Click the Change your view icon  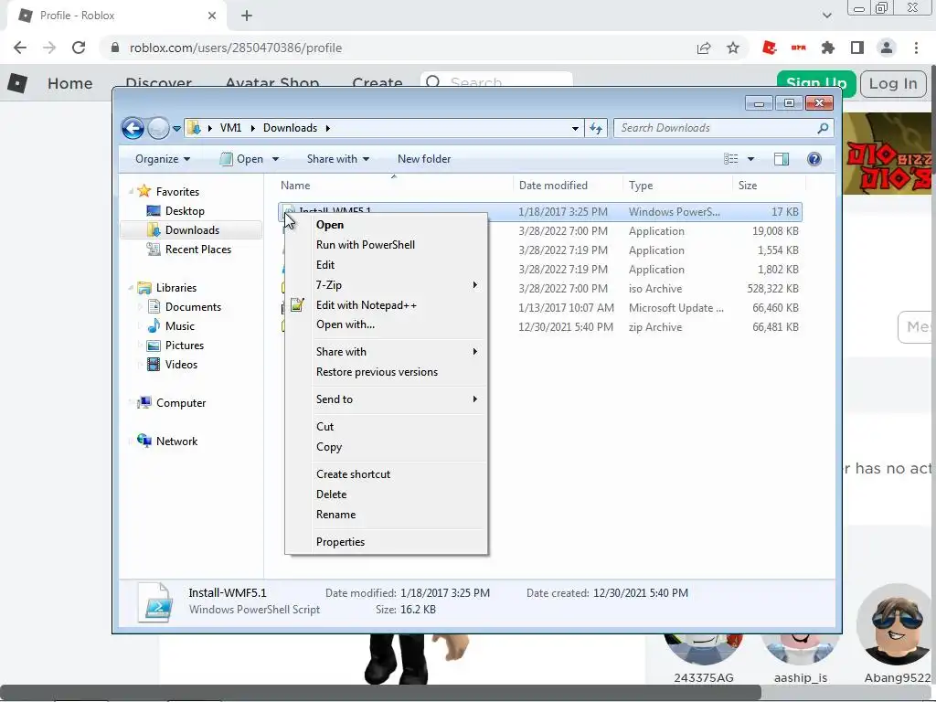[x=730, y=159]
